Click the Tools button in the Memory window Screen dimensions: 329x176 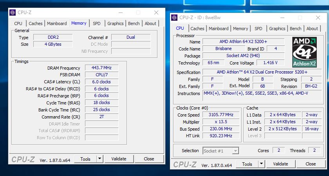click(85, 159)
